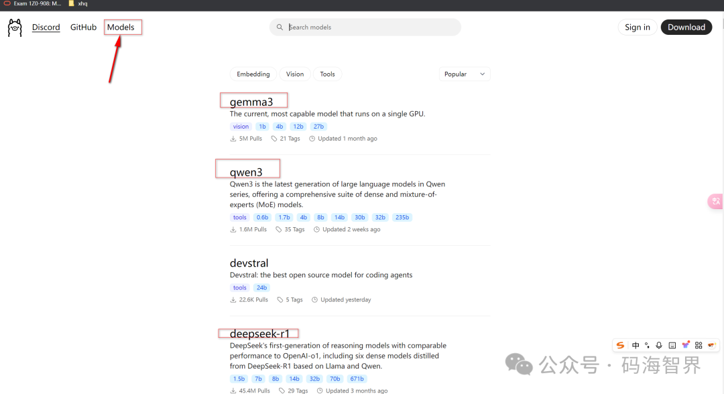Select qwen3 1.7b size tag

tap(284, 217)
